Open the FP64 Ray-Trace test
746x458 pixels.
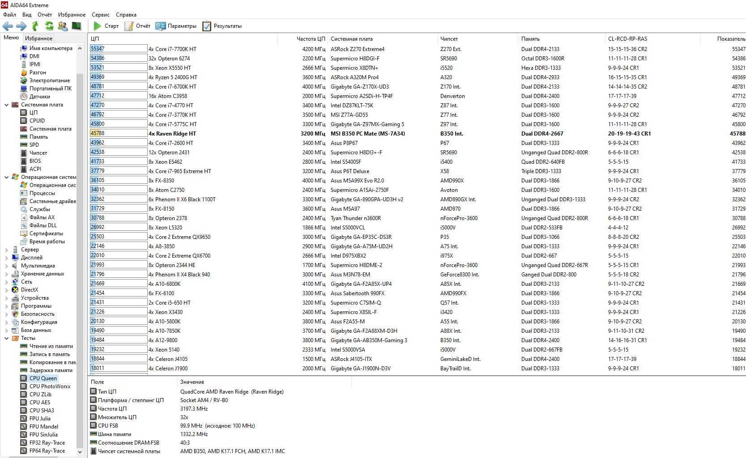[x=47, y=451]
